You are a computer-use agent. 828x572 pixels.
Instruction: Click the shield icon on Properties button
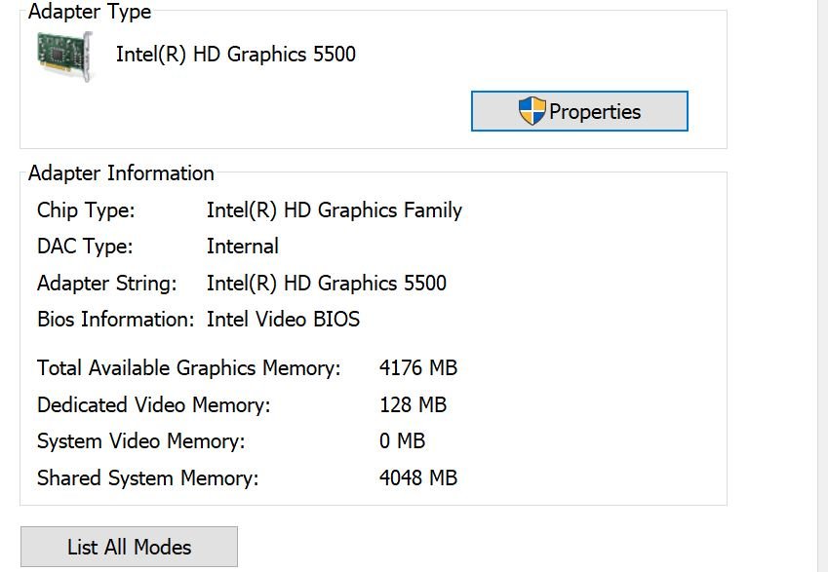point(532,111)
